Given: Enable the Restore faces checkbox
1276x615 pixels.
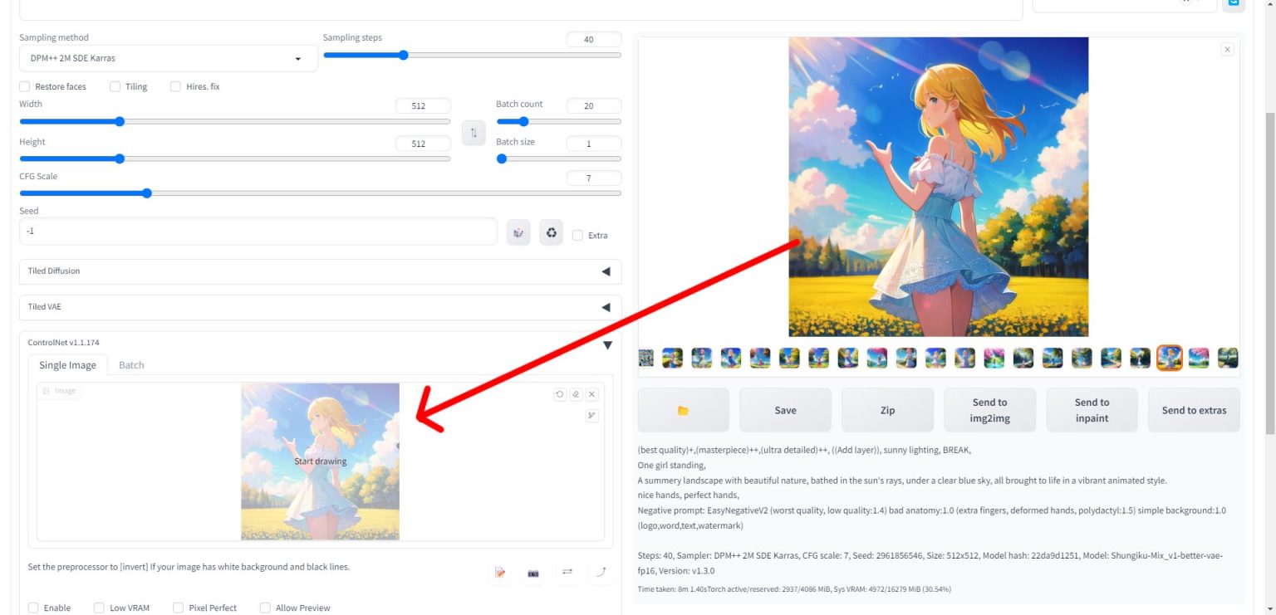Looking at the screenshot, I should tap(25, 86).
